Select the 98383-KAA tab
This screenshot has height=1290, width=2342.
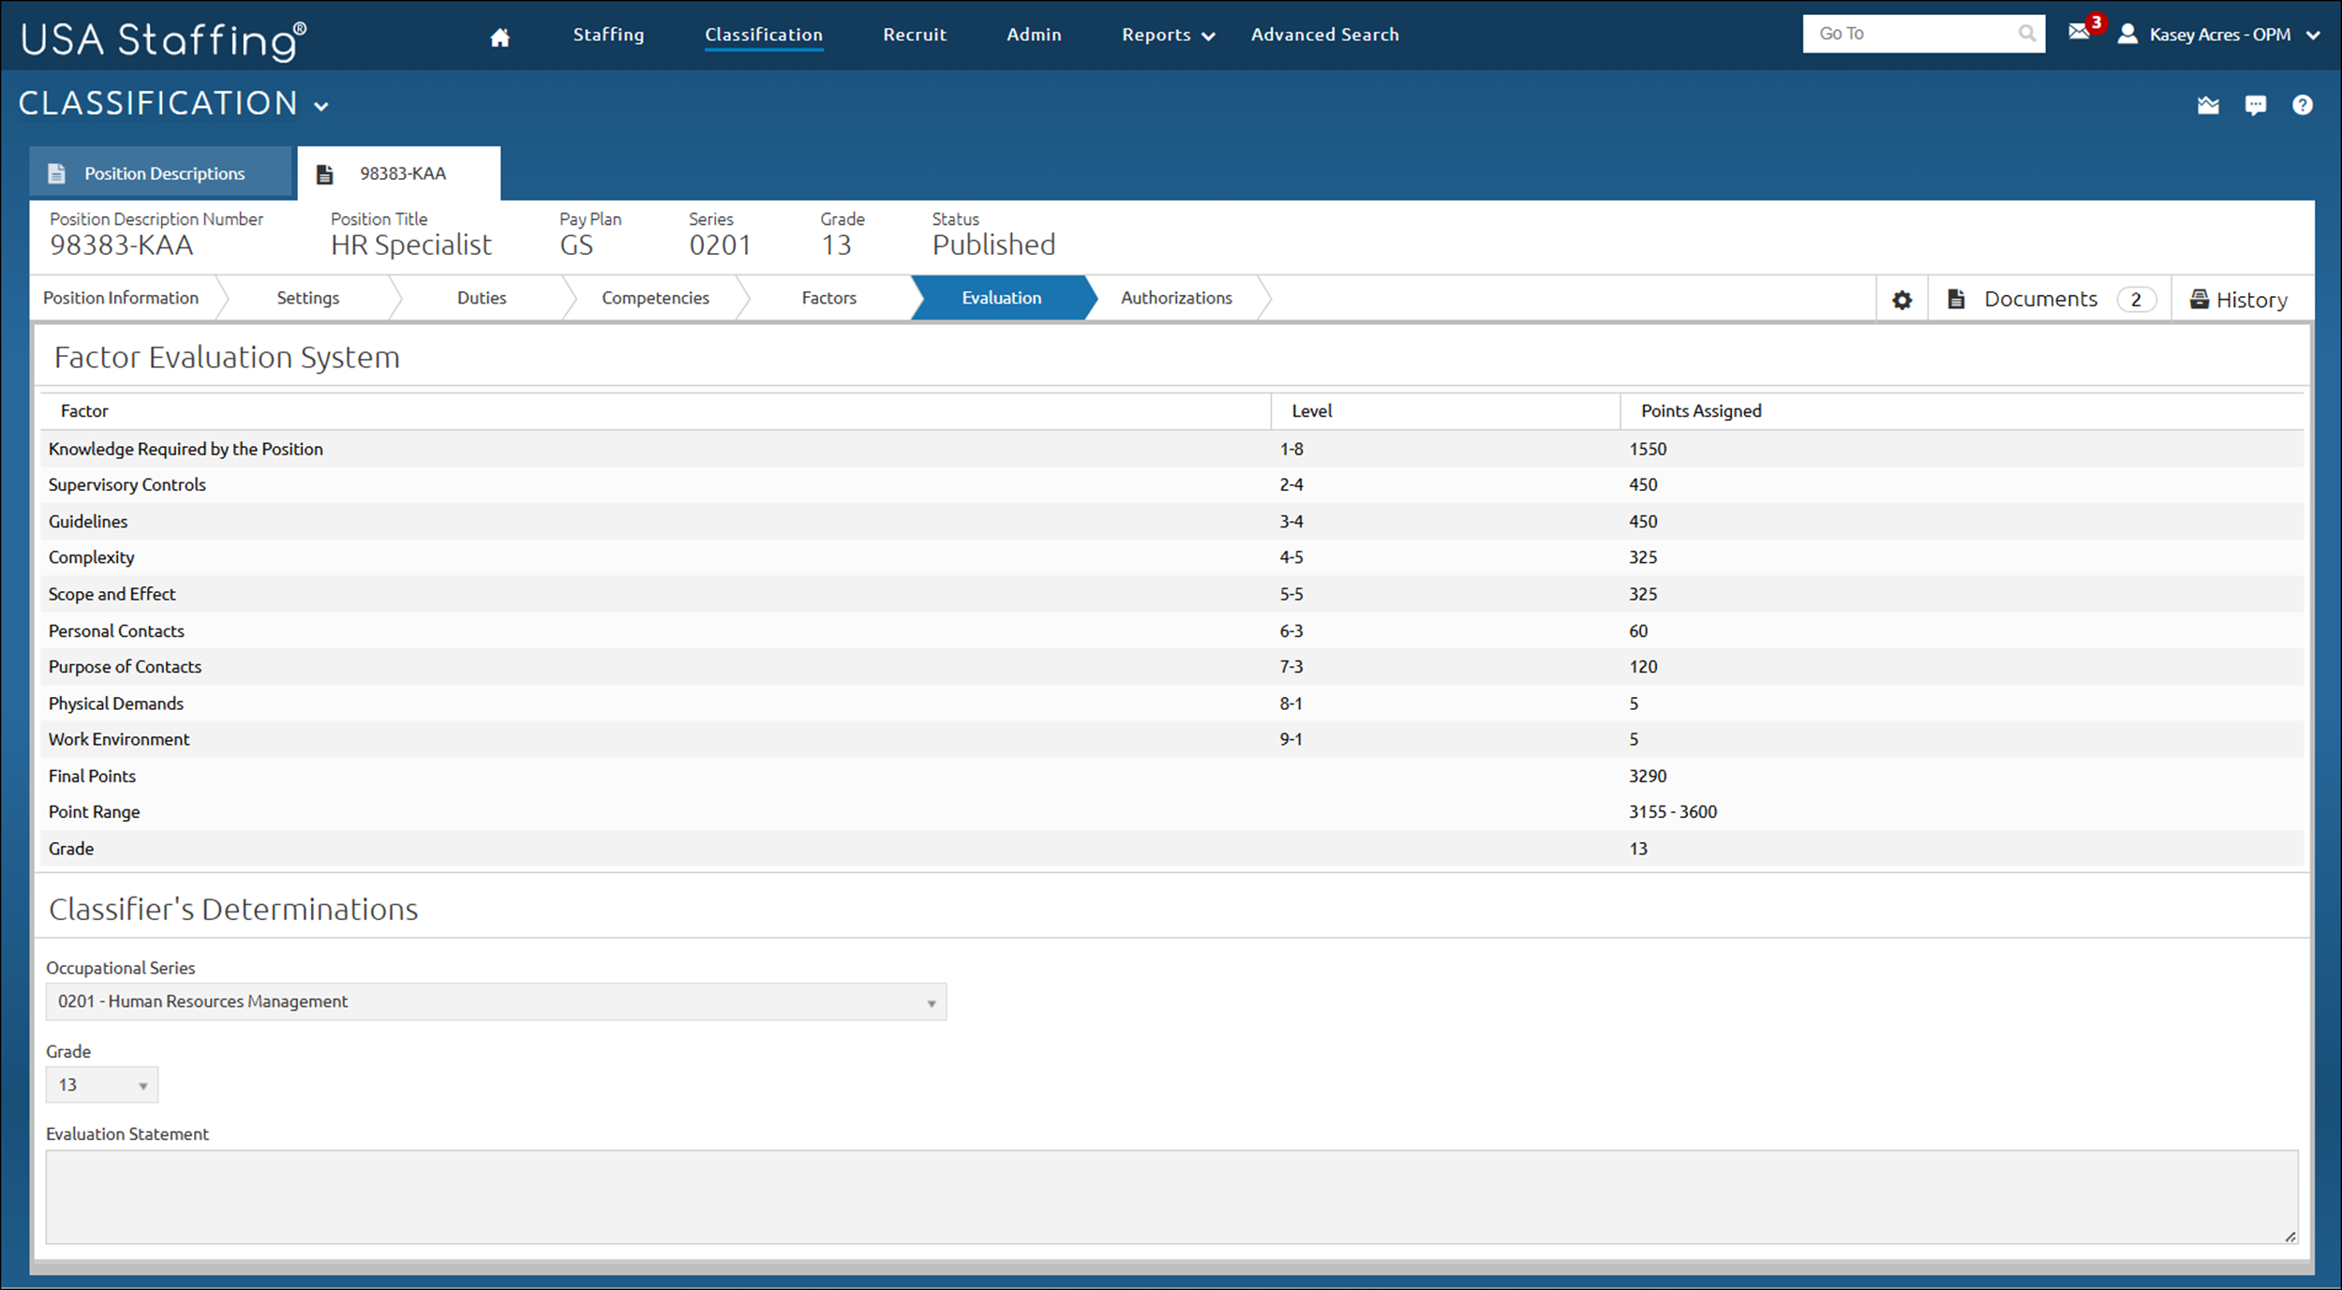pyautogui.click(x=398, y=173)
